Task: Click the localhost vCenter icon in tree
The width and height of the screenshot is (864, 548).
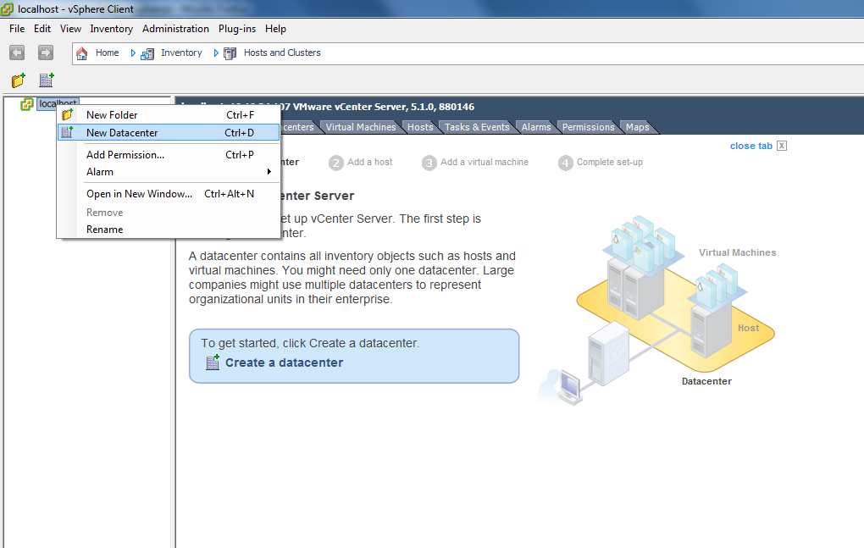Action: click(26, 103)
